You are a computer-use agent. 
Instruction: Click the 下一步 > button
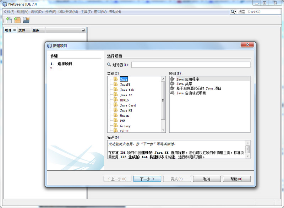147,179
